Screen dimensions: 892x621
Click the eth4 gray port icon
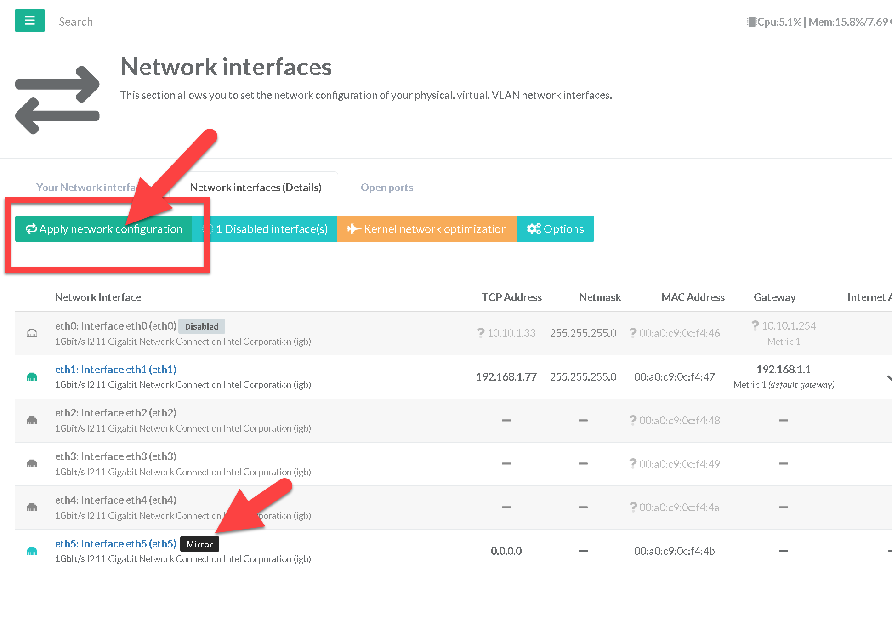point(32,507)
